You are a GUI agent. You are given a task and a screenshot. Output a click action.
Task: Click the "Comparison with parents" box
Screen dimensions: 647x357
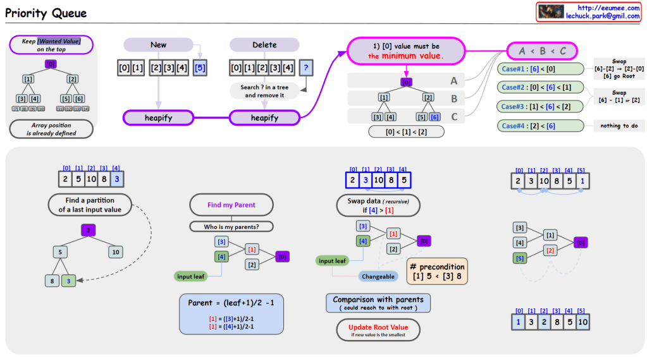click(378, 303)
